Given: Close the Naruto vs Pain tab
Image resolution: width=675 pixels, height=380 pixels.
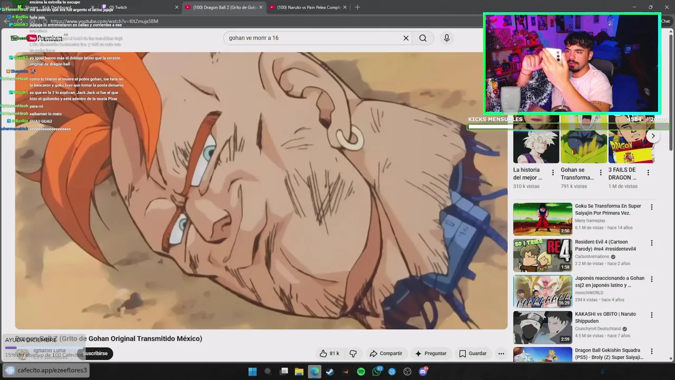Looking at the screenshot, I should point(345,7).
